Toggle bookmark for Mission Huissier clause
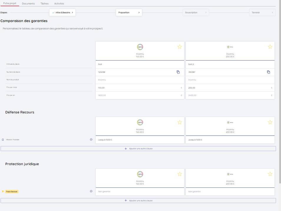Viewport: 281px width, 211px height. (3, 140)
